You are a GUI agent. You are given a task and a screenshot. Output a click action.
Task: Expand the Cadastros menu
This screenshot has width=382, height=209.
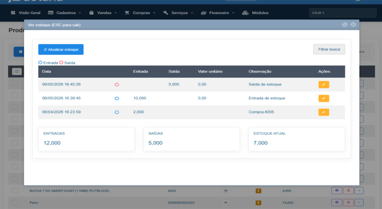click(64, 13)
